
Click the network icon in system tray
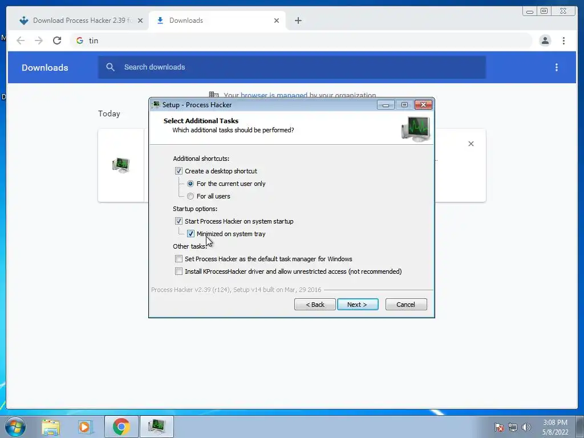(513, 427)
